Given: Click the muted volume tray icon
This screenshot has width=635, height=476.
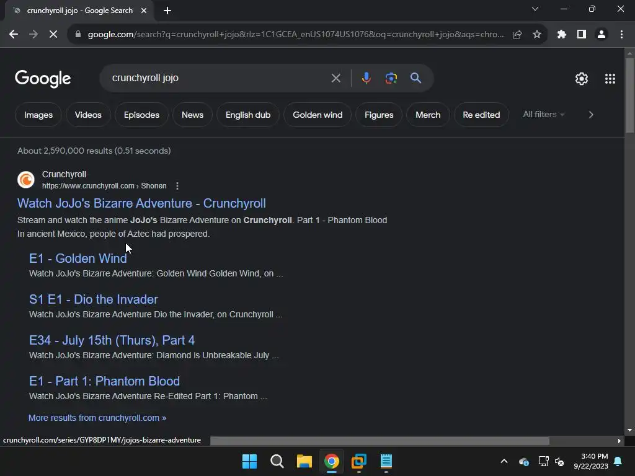Looking at the screenshot, I should pyautogui.click(x=559, y=461).
